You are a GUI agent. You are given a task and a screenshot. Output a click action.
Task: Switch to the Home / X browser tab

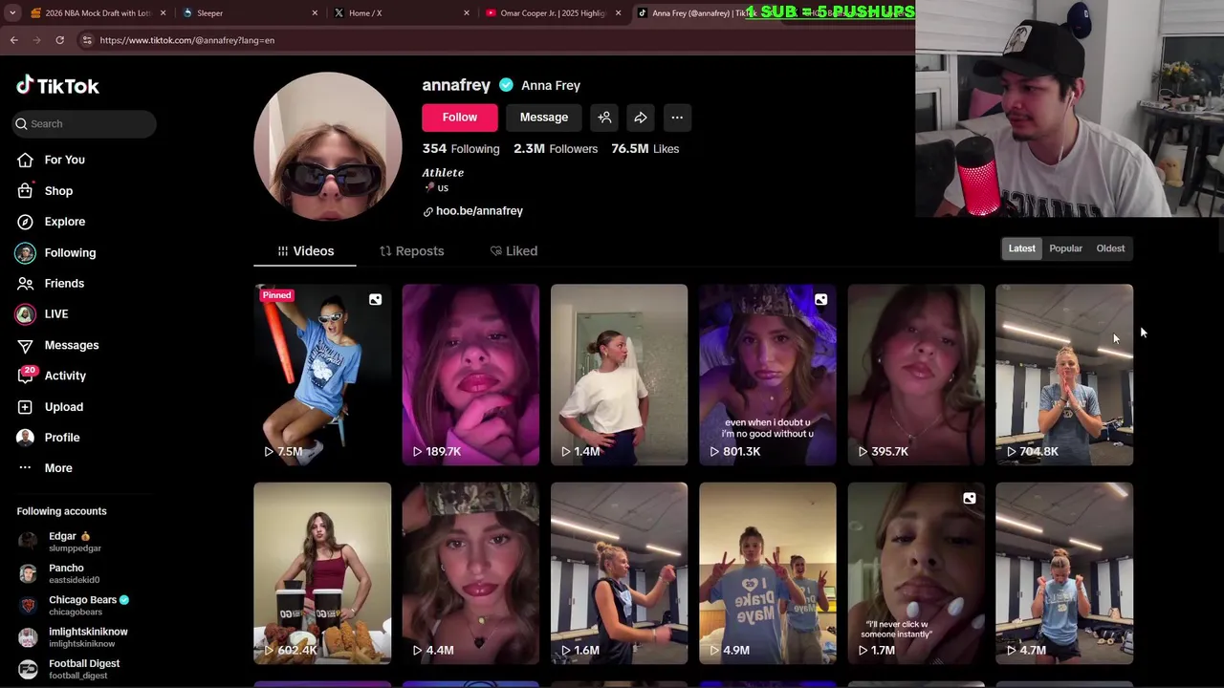click(x=402, y=13)
